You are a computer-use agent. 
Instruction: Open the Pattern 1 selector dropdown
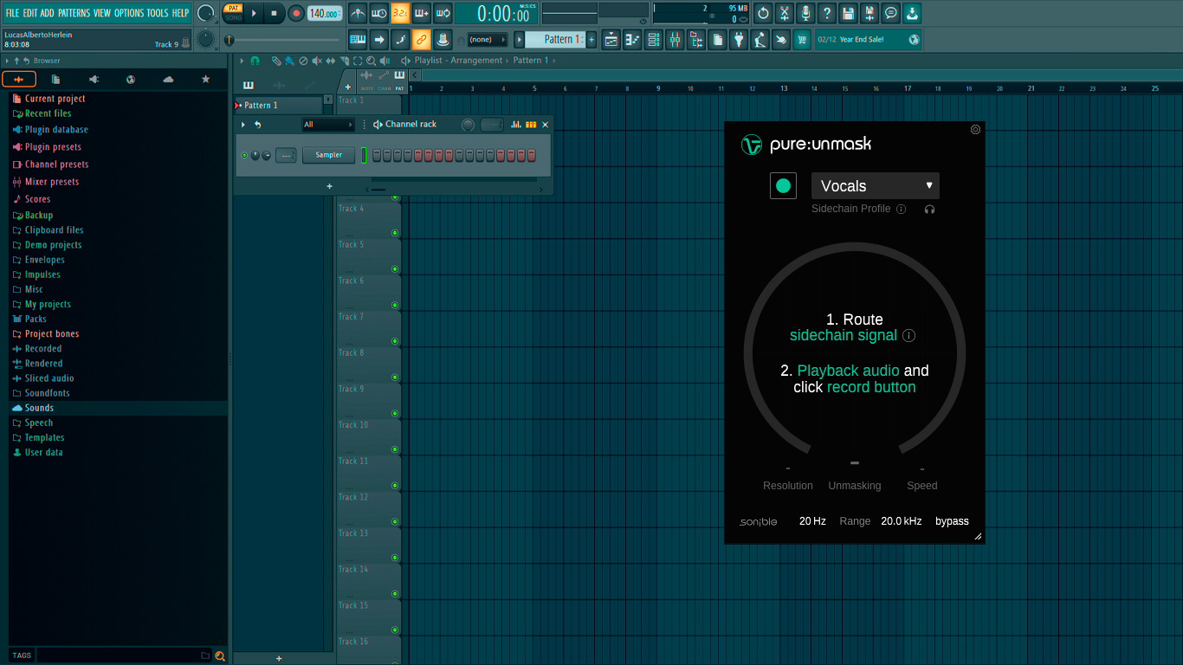pos(555,39)
